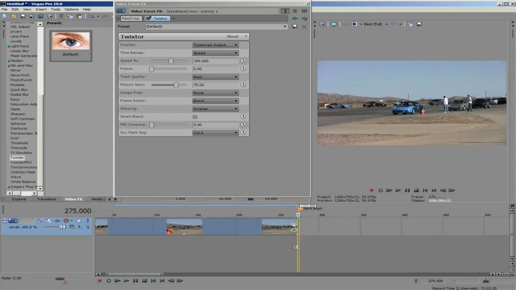516x290 pixels.
Task: Click Stop in the preview transport bar
Action: coord(416,190)
